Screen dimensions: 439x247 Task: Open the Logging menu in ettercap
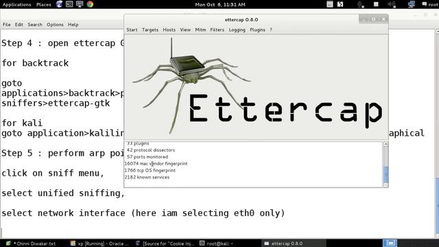point(237,30)
